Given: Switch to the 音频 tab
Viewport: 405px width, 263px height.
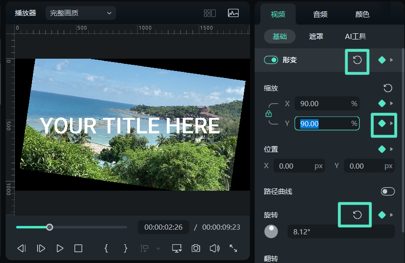Looking at the screenshot, I should tap(320, 14).
